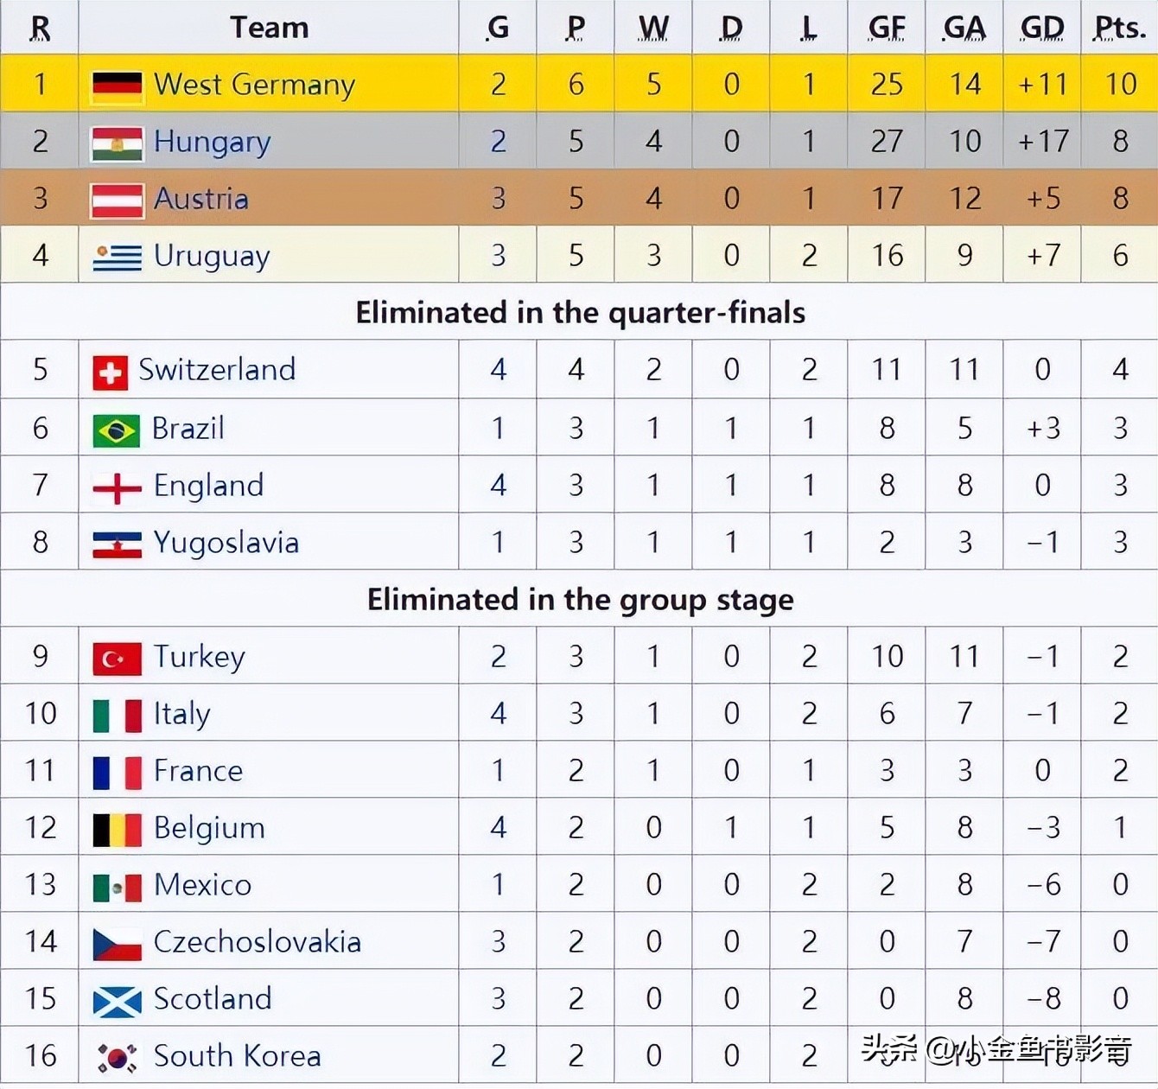Click the Hungary flag icon

coord(117,143)
